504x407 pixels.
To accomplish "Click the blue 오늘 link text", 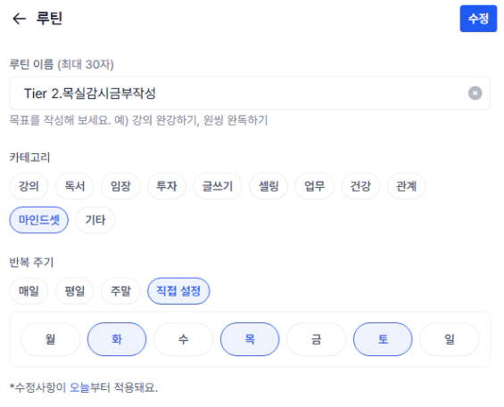I will pos(79,387).
